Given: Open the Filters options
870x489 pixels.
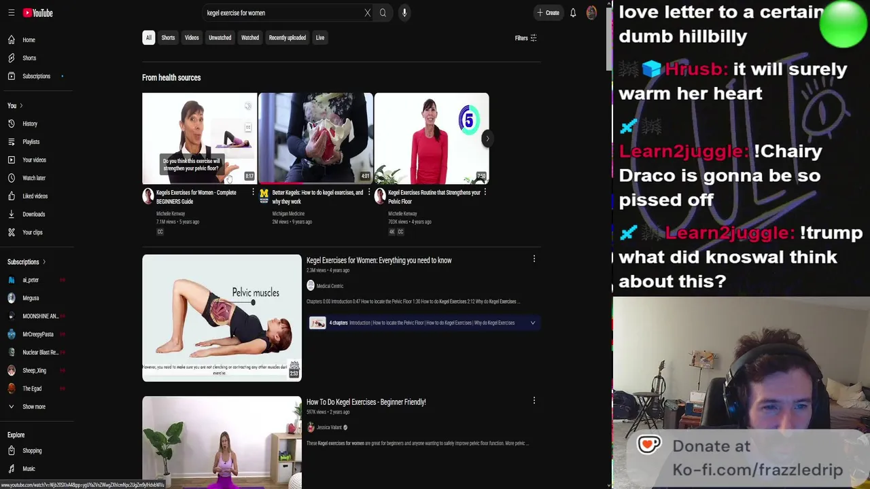Looking at the screenshot, I should click(525, 38).
